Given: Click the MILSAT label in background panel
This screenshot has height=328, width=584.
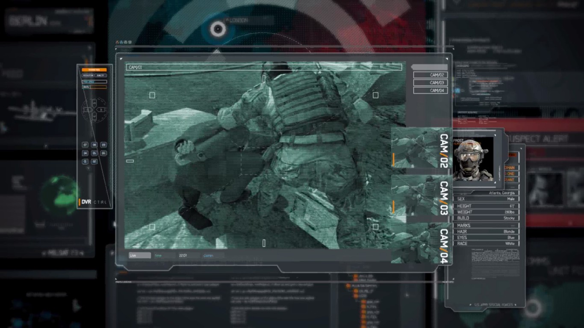Looking at the screenshot, I should pyautogui.click(x=62, y=253).
